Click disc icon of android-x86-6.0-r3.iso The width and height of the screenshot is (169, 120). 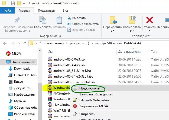pyautogui.click(x=50, y=59)
